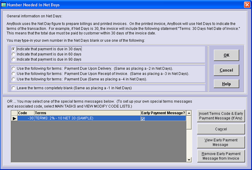Close the Number Needed in Net Days window
252x170 pixels.
tap(247, 4)
